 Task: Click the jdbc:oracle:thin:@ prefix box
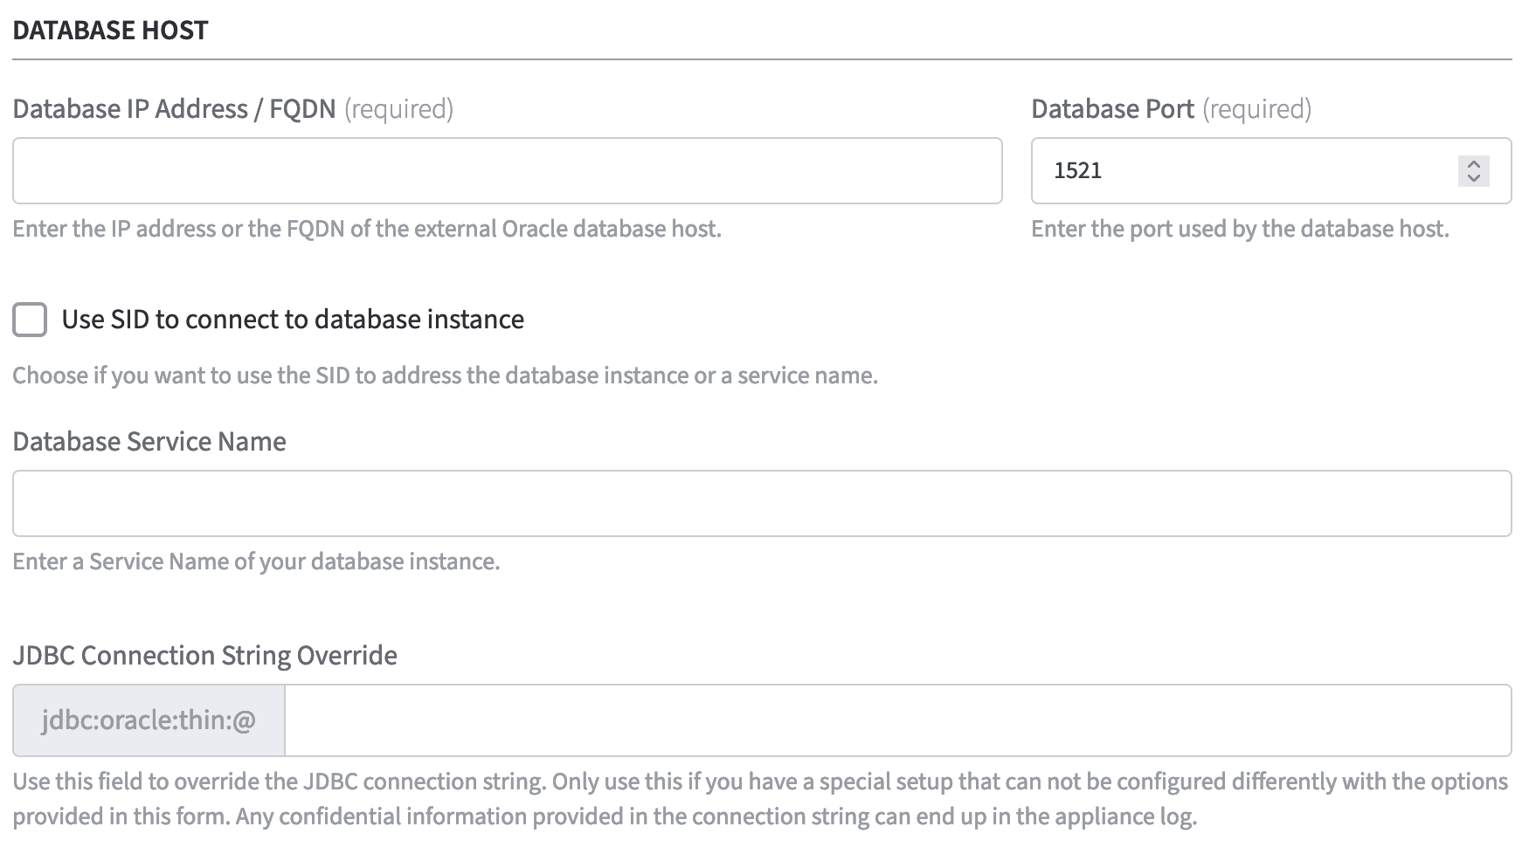point(149,720)
